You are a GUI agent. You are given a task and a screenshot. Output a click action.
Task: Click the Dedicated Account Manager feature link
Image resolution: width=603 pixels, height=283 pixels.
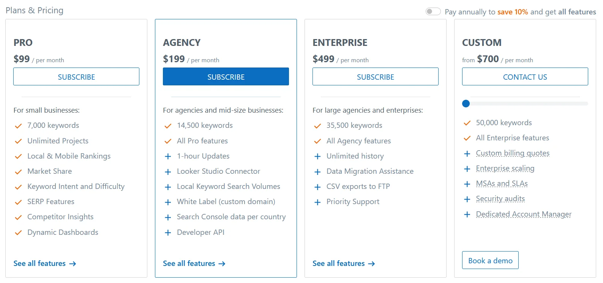tap(524, 214)
